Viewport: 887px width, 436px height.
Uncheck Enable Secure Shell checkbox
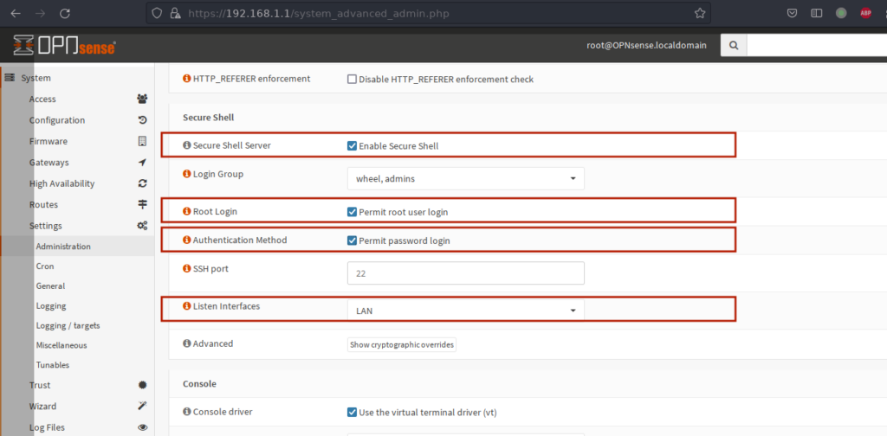[x=352, y=145]
